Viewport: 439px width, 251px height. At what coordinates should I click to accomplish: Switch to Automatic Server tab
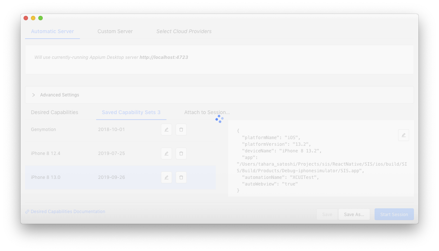click(52, 31)
